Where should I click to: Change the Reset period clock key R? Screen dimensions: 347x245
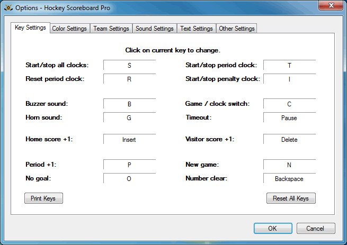[x=129, y=79]
